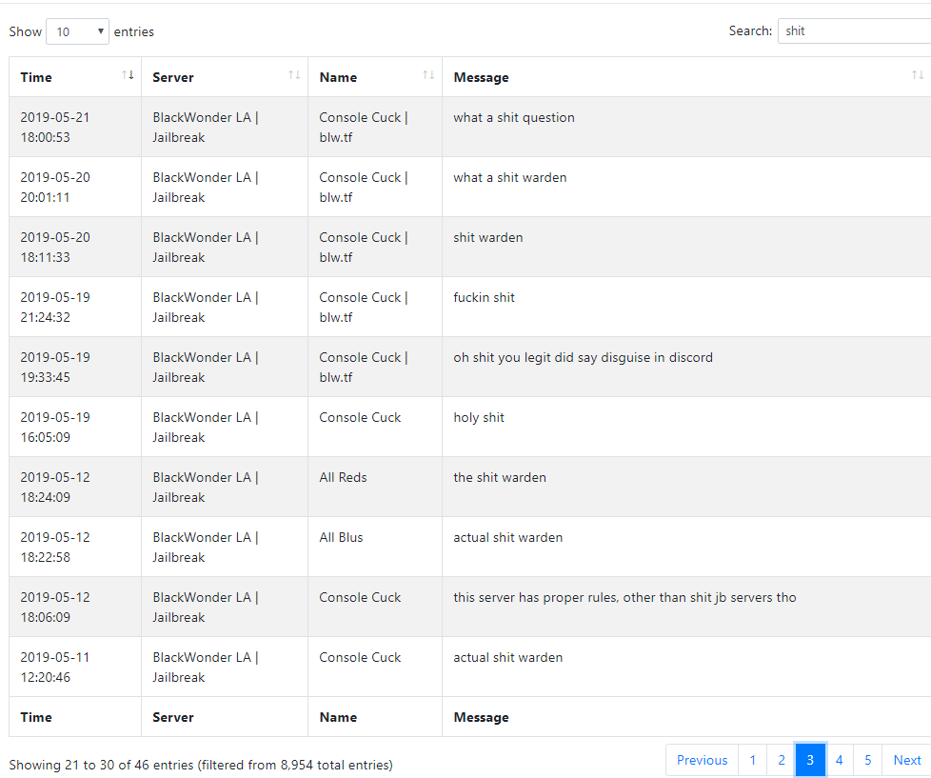The width and height of the screenshot is (931, 778).
Task: Select the row timestamped 2019-05-21 18:00:53
Action: (469, 127)
